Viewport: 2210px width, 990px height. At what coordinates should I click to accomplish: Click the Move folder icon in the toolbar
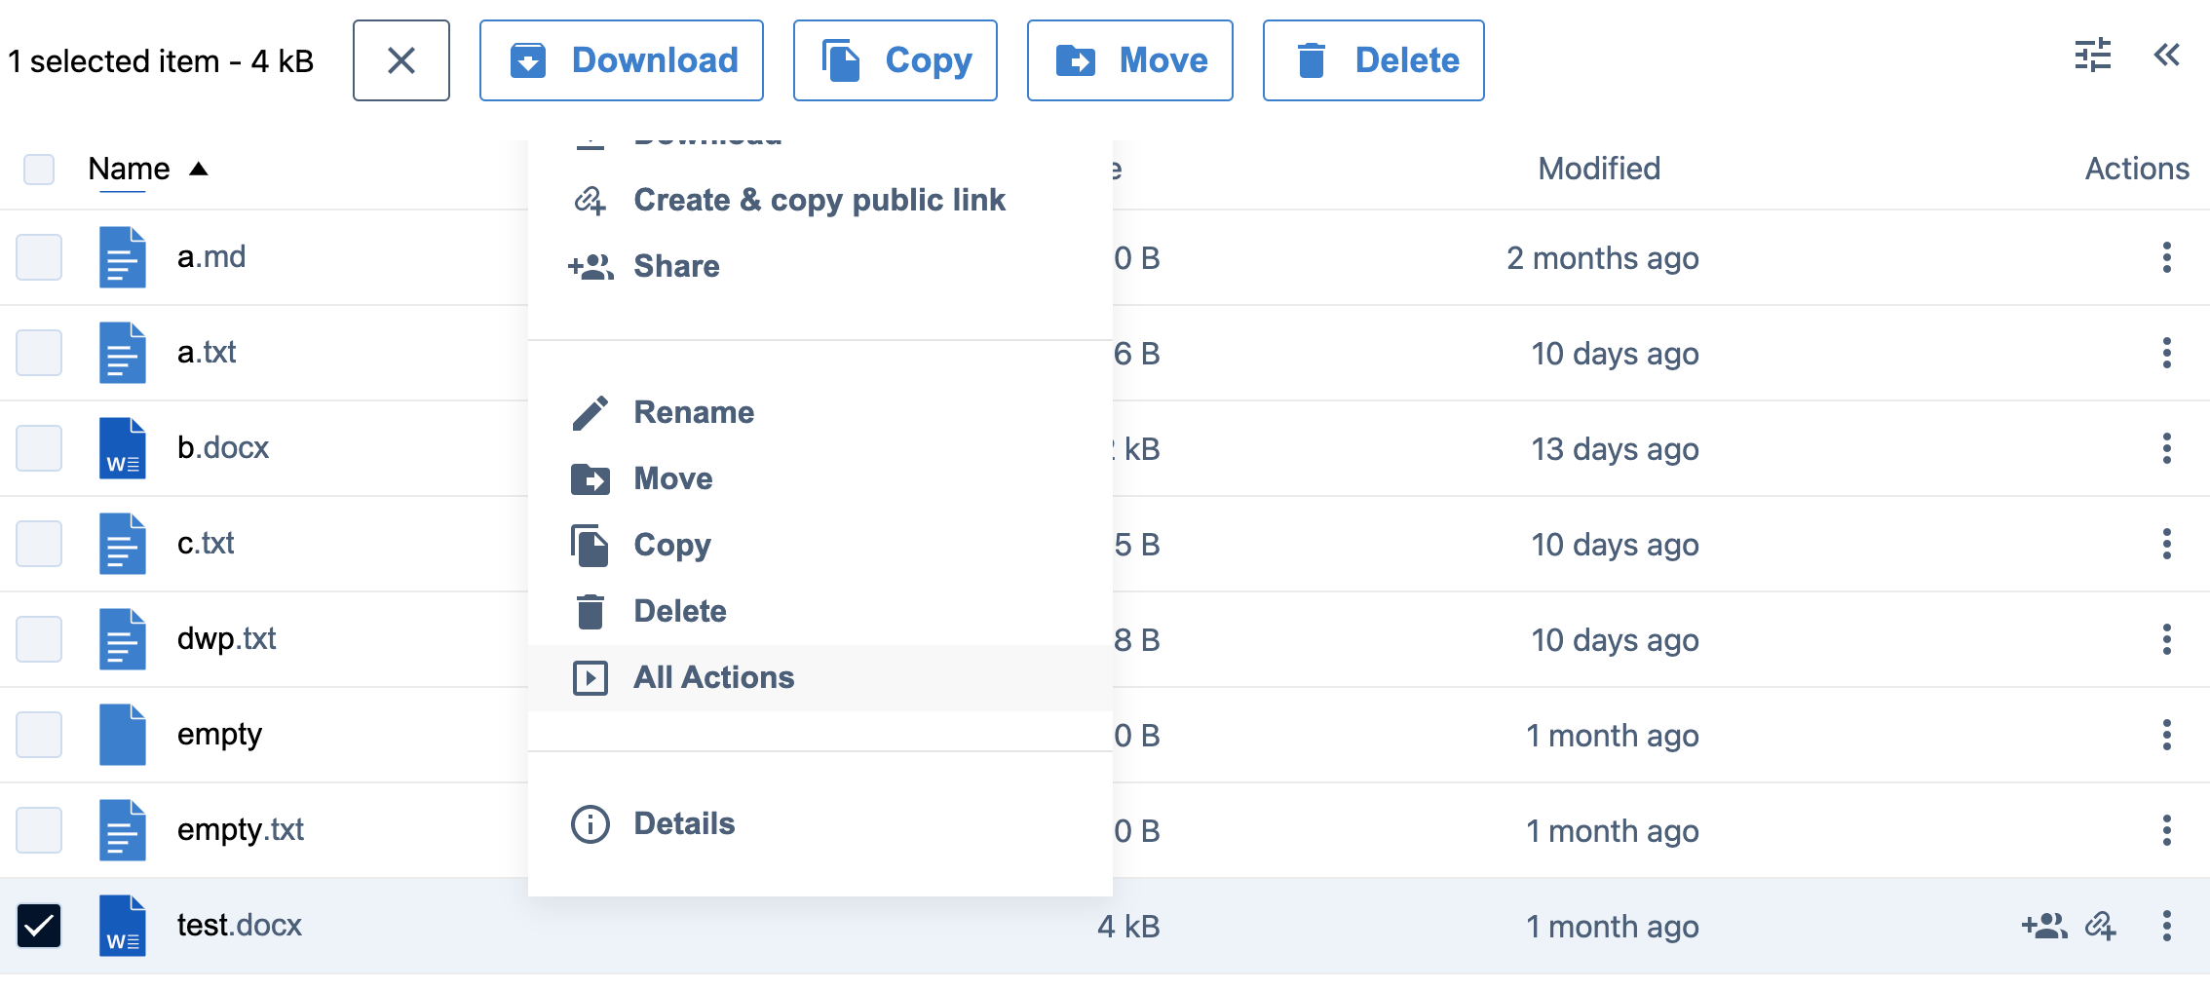[x=1077, y=59]
